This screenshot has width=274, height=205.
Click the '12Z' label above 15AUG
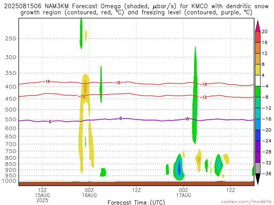[x=42, y=190]
